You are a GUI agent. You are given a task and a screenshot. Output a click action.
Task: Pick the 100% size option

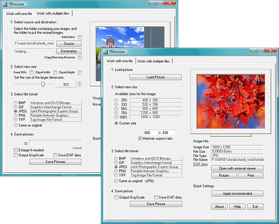116,117
